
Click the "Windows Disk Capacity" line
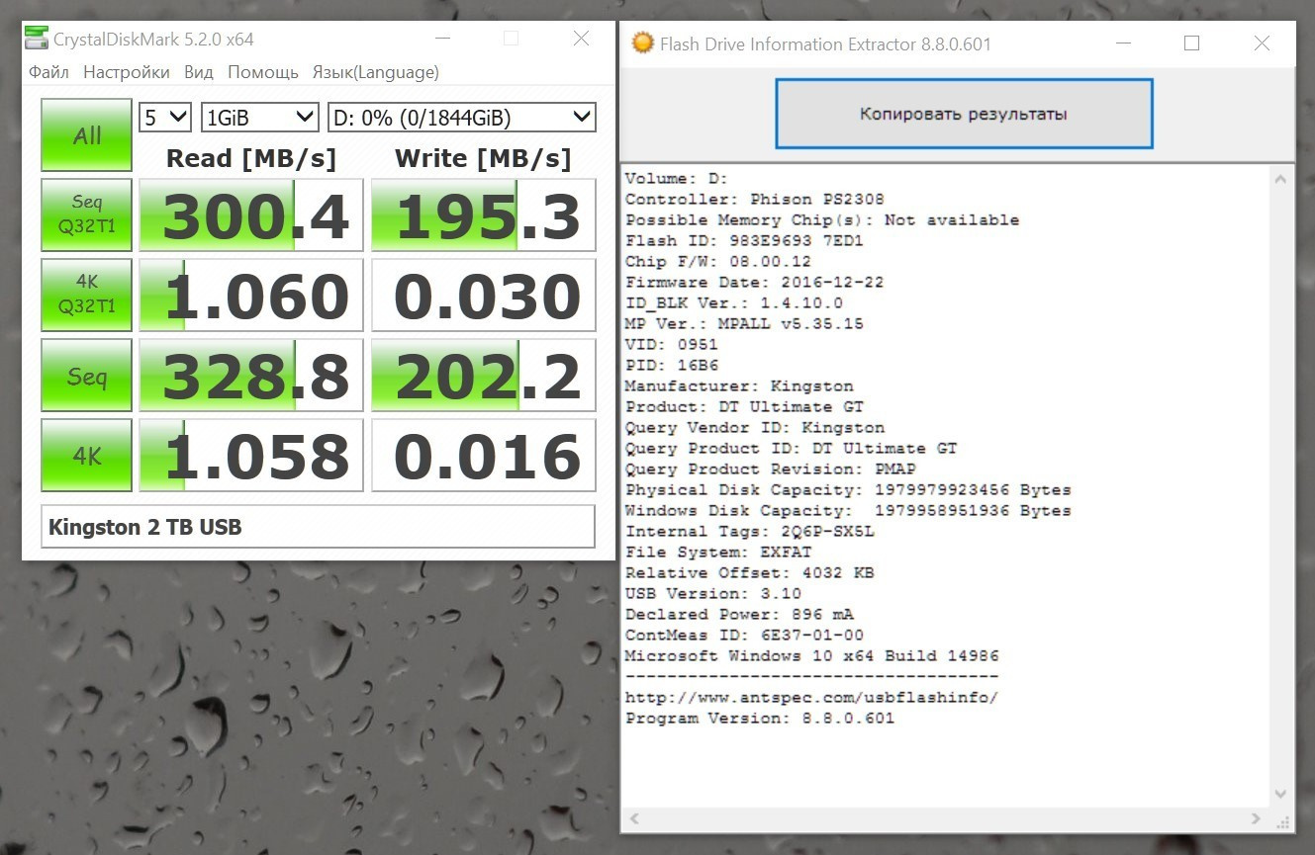click(848, 511)
